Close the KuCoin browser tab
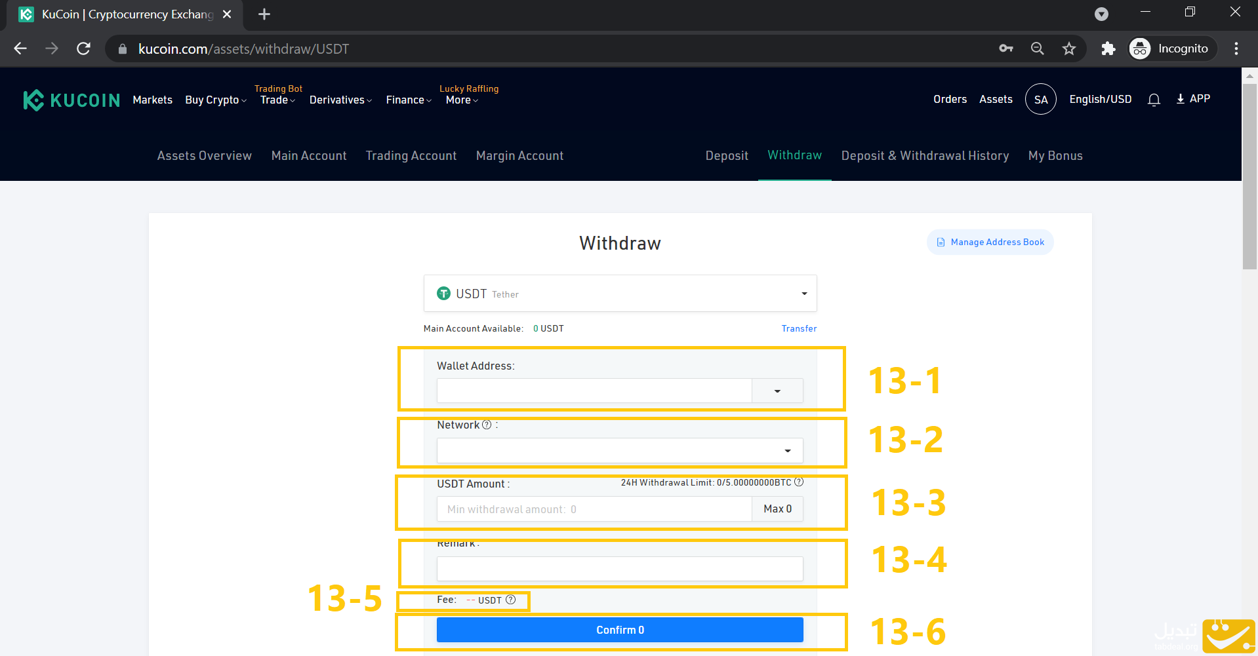This screenshot has width=1258, height=656. (x=227, y=14)
